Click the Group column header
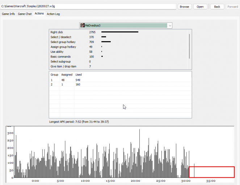The width and height of the screenshot is (240, 185). (55, 75)
